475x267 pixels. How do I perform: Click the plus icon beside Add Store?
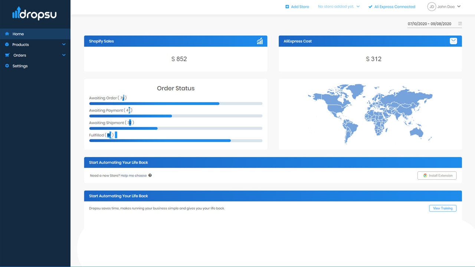pos(287,7)
